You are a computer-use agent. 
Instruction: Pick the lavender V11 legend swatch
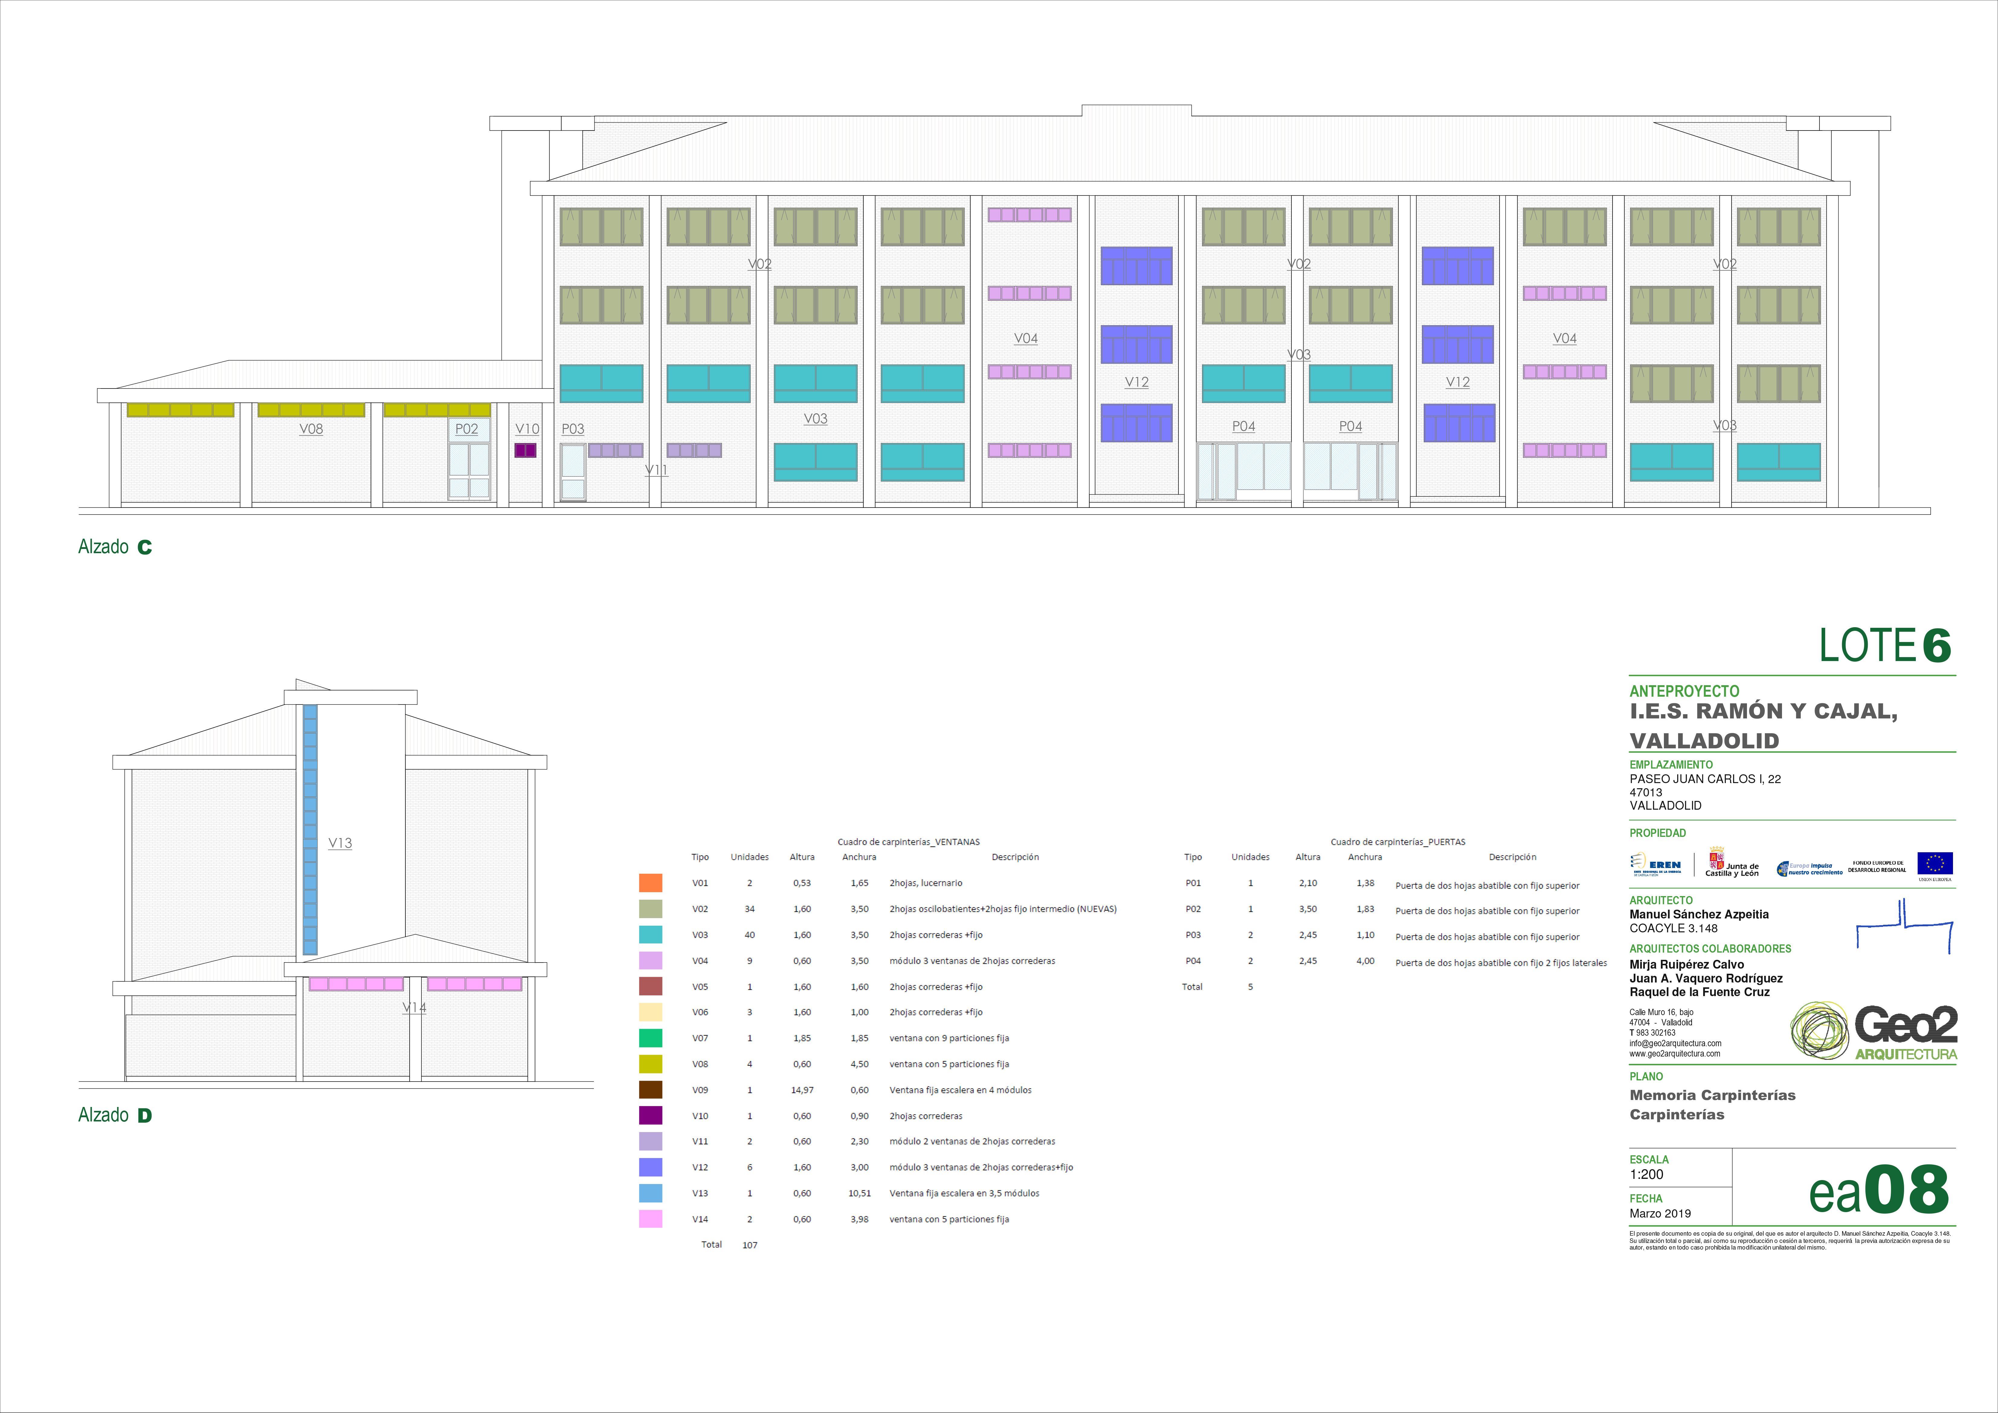click(651, 1141)
